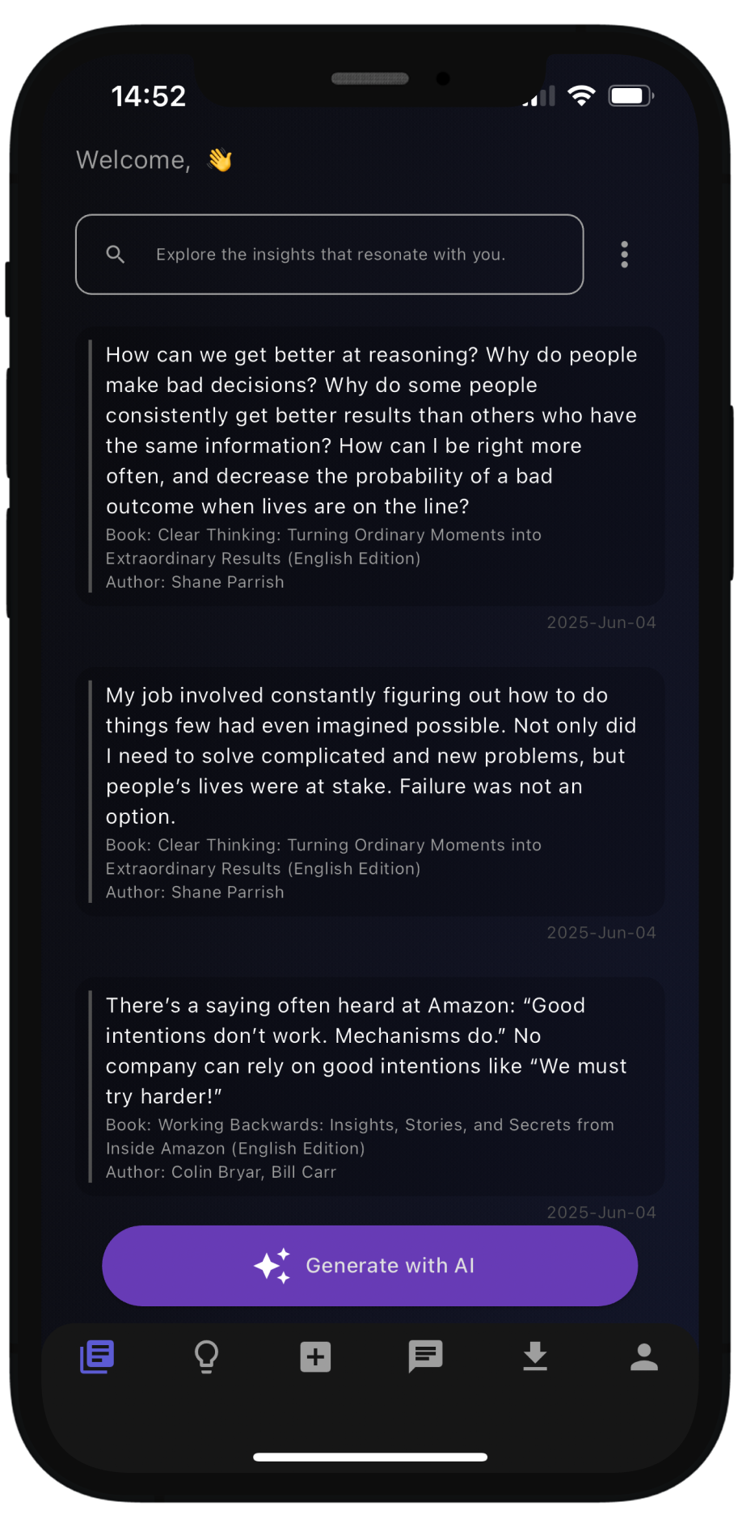Viewport: 738px width, 1527px height.
Task: Tap the Welcome greeting text
Action: point(133,160)
